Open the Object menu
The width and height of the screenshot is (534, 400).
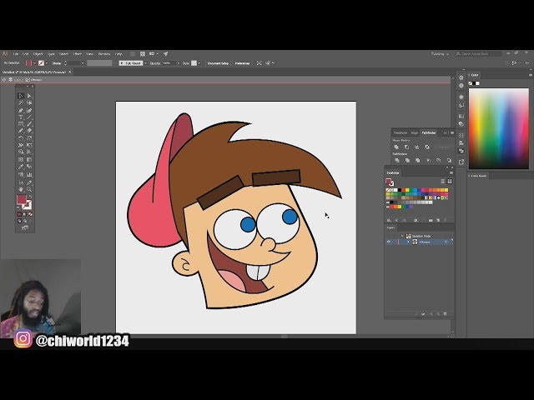click(38, 54)
